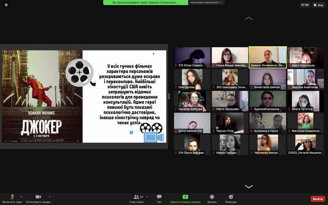Select video tile of 210 Юлия Сердюк

[192, 57]
